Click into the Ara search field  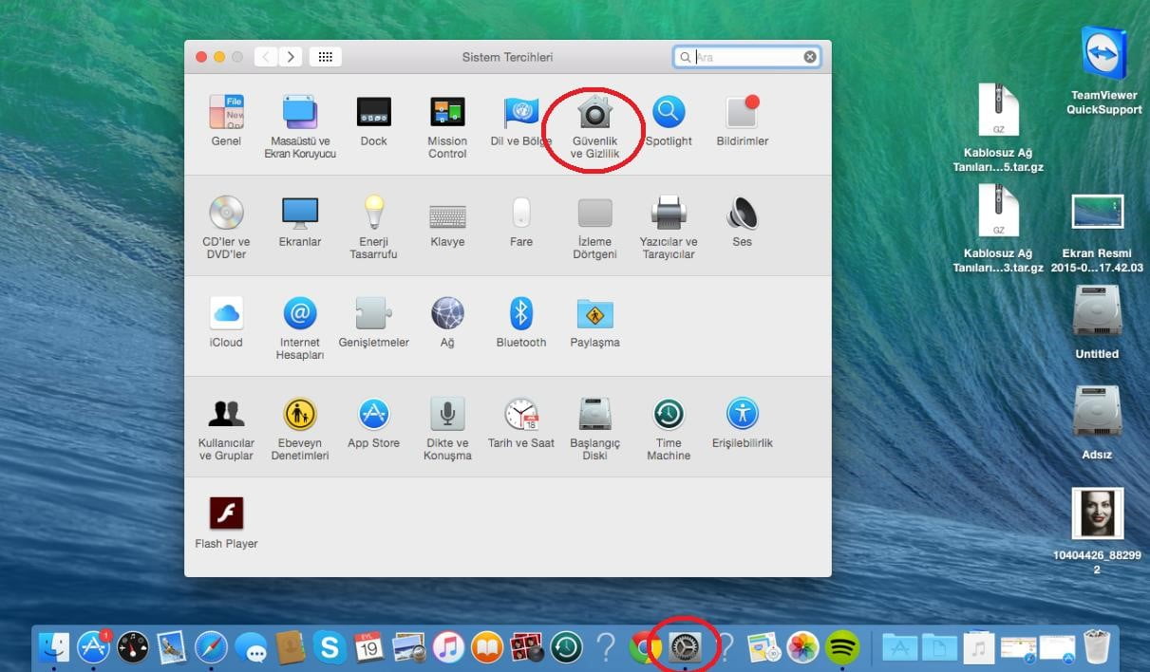(747, 56)
